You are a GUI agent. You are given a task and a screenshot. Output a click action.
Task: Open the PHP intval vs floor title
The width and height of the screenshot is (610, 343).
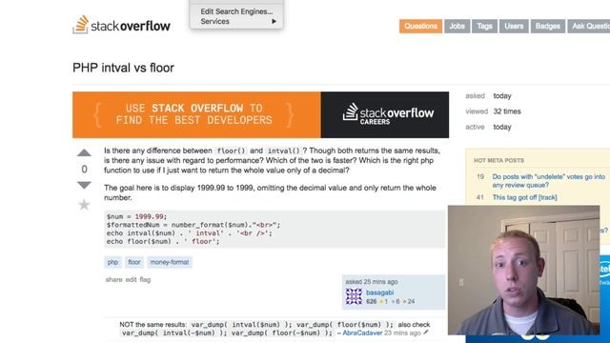(123, 68)
